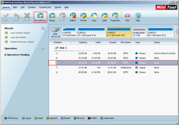The image size is (179, 125).
Task: Click the gray Logical swatch in unallocated row
Action: [x=136, y=67]
